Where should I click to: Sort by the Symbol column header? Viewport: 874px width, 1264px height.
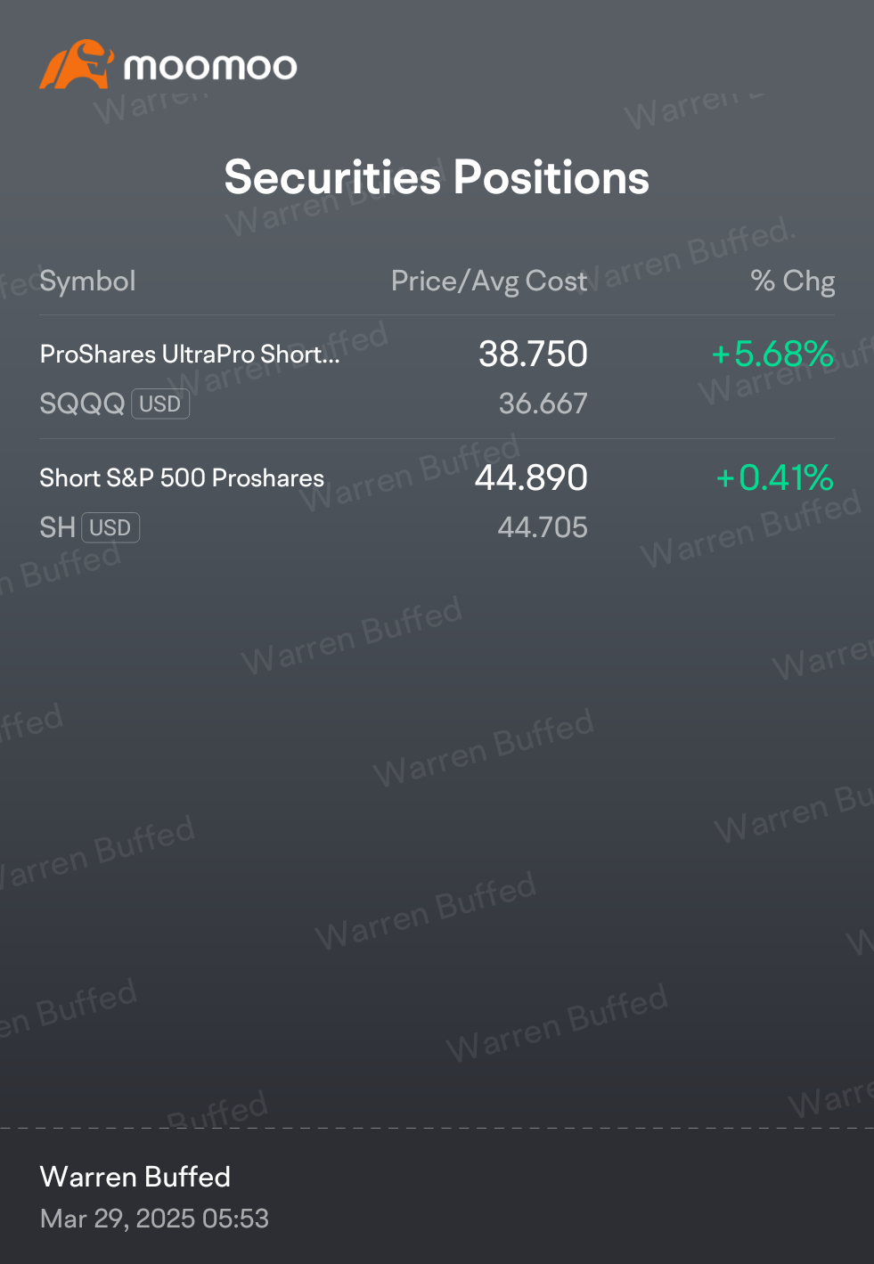(87, 281)
